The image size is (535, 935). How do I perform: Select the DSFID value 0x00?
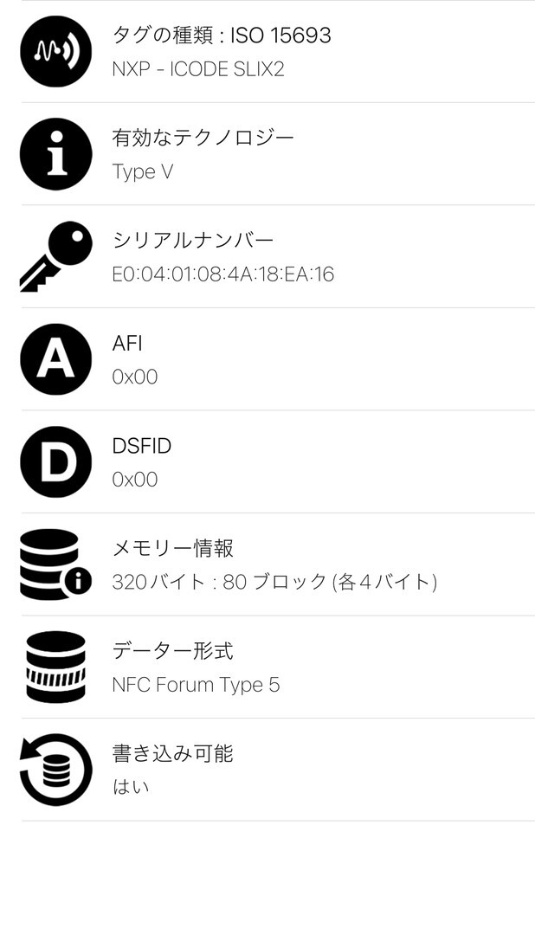135,480
